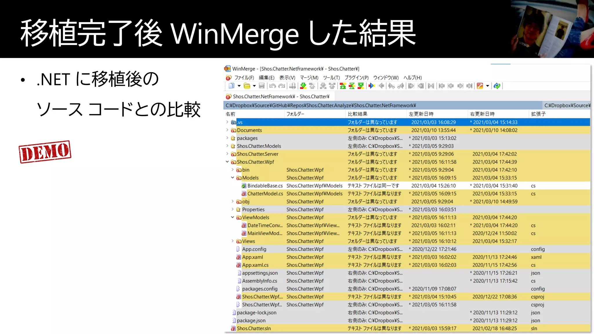Click the Previous Conflict toolbar icon
Image resolution: width=594 pixels, height=334 pixels.
[332, 86]
